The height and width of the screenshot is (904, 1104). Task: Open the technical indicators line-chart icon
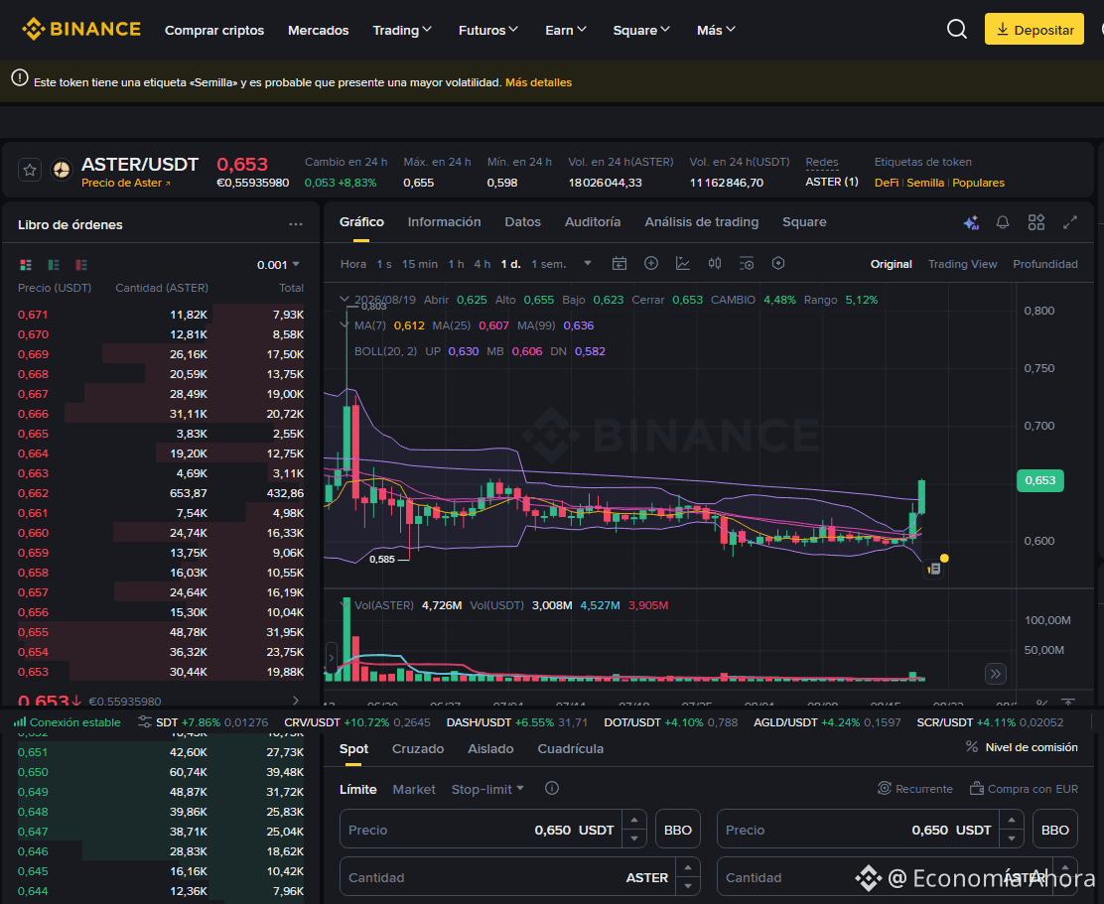[683, 263]
